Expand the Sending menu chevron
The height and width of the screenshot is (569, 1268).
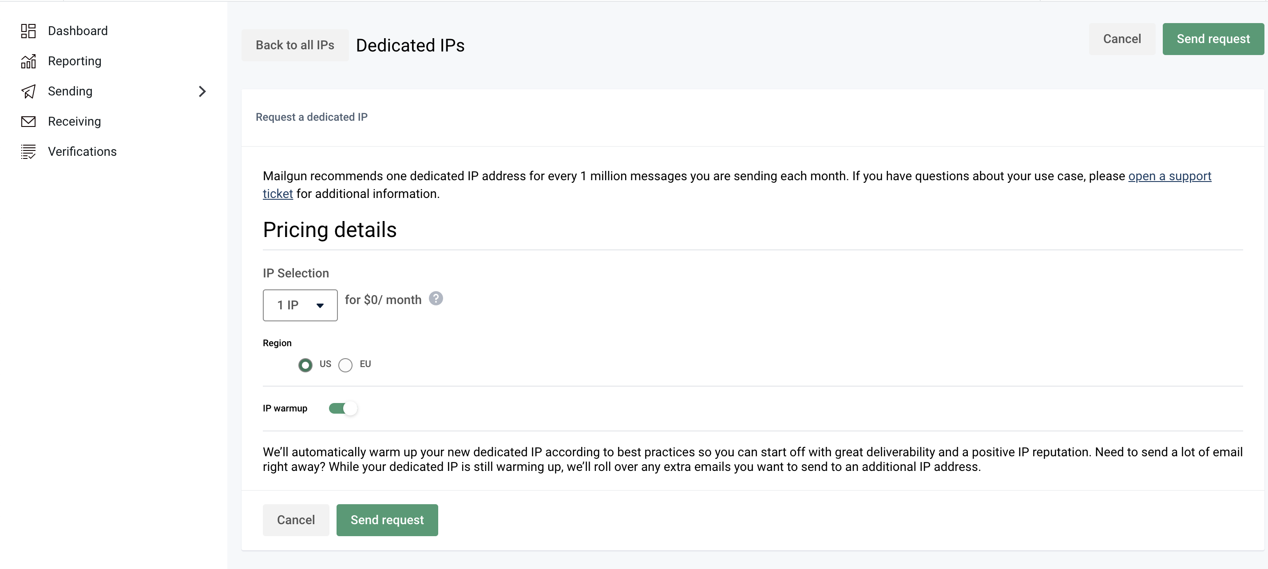click(x=202, y=91)
